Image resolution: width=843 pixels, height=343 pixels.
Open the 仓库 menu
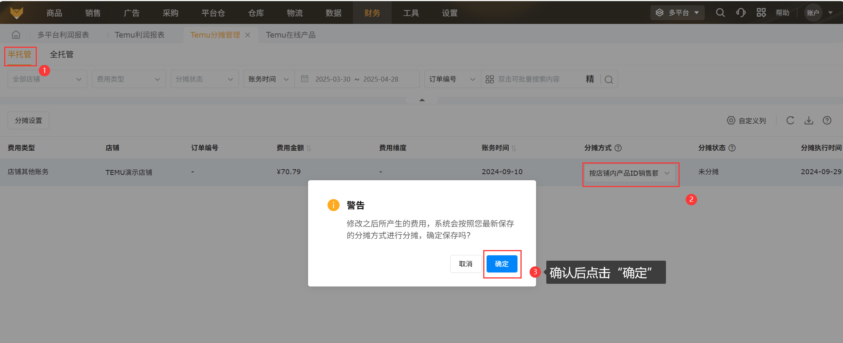256,13
